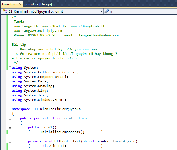
Task: Click the line 'Kiểm tra xem n có phải'
Action: (x=64, y=54)
